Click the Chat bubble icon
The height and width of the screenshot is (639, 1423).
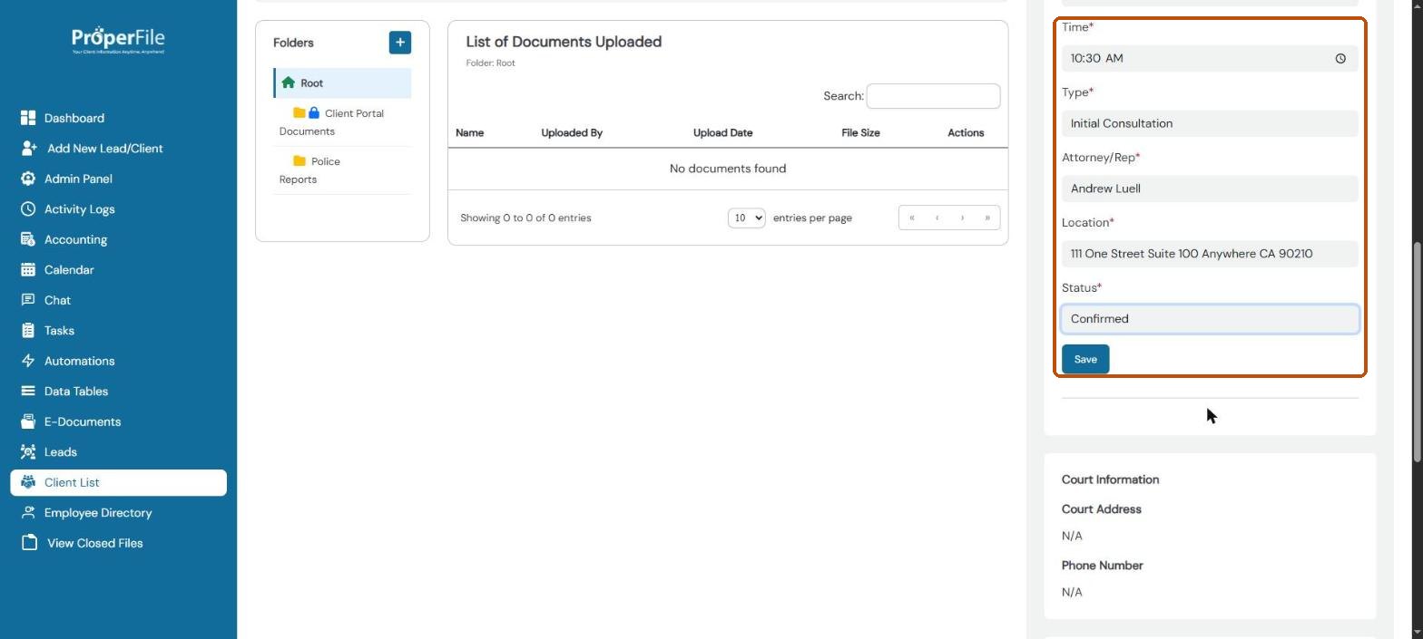coord(28,300)
